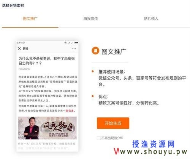Click the wifi signal icon in preview

click(65, 43)
